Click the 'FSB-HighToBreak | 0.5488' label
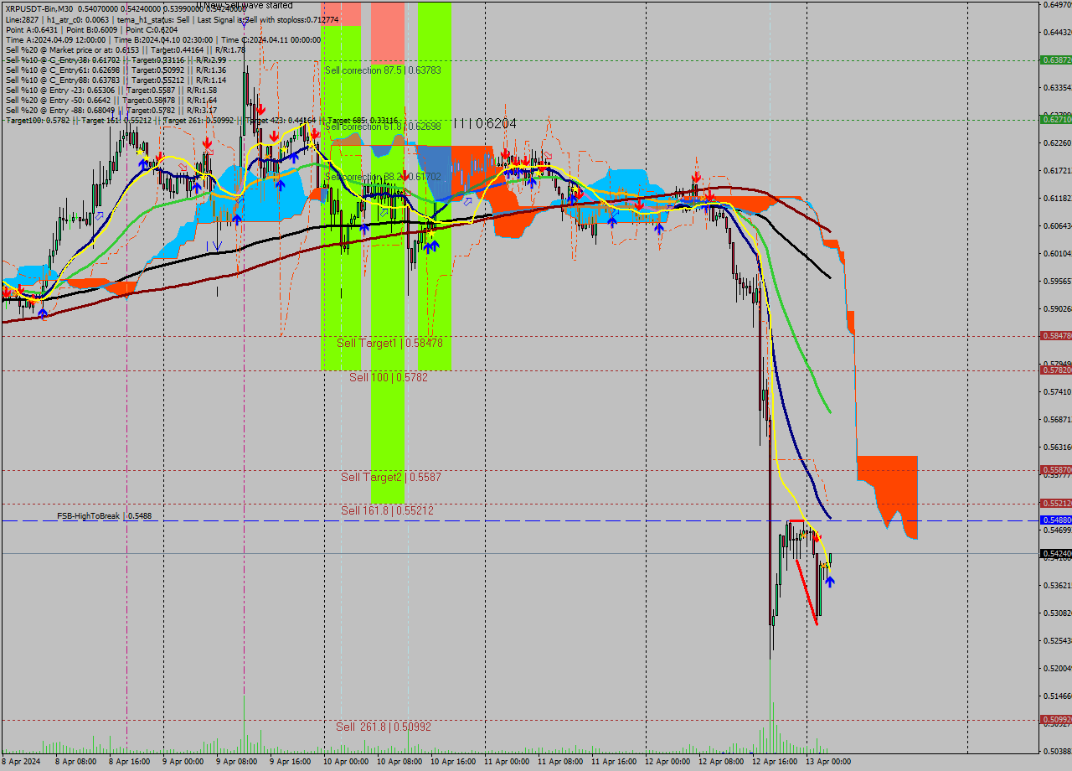Image resolution: width=1072 pixels, height=771 pixels. tap(105, 516)
